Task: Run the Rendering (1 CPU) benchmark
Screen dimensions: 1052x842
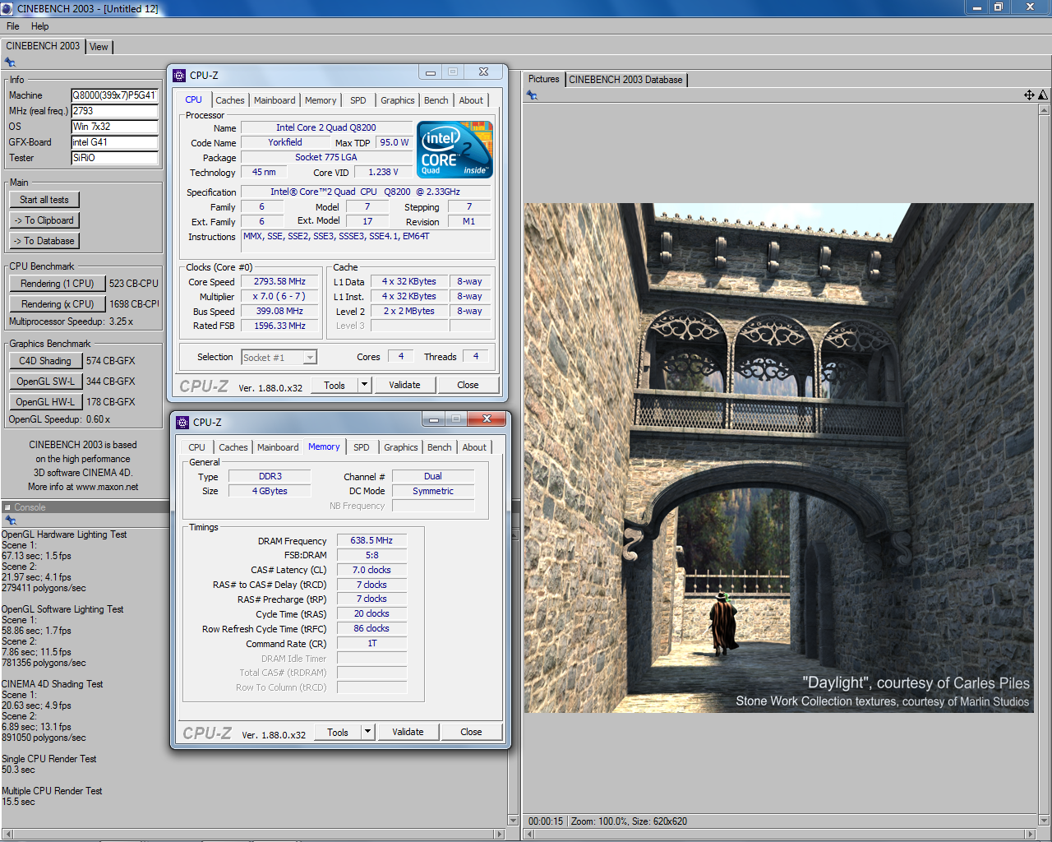Action: coord(58,284)
